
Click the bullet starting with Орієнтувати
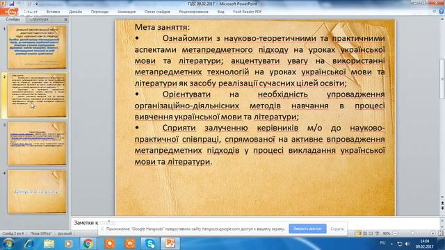[x=259, y=106]
